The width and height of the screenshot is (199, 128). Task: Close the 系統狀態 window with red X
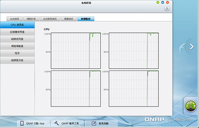coord(167,2)
